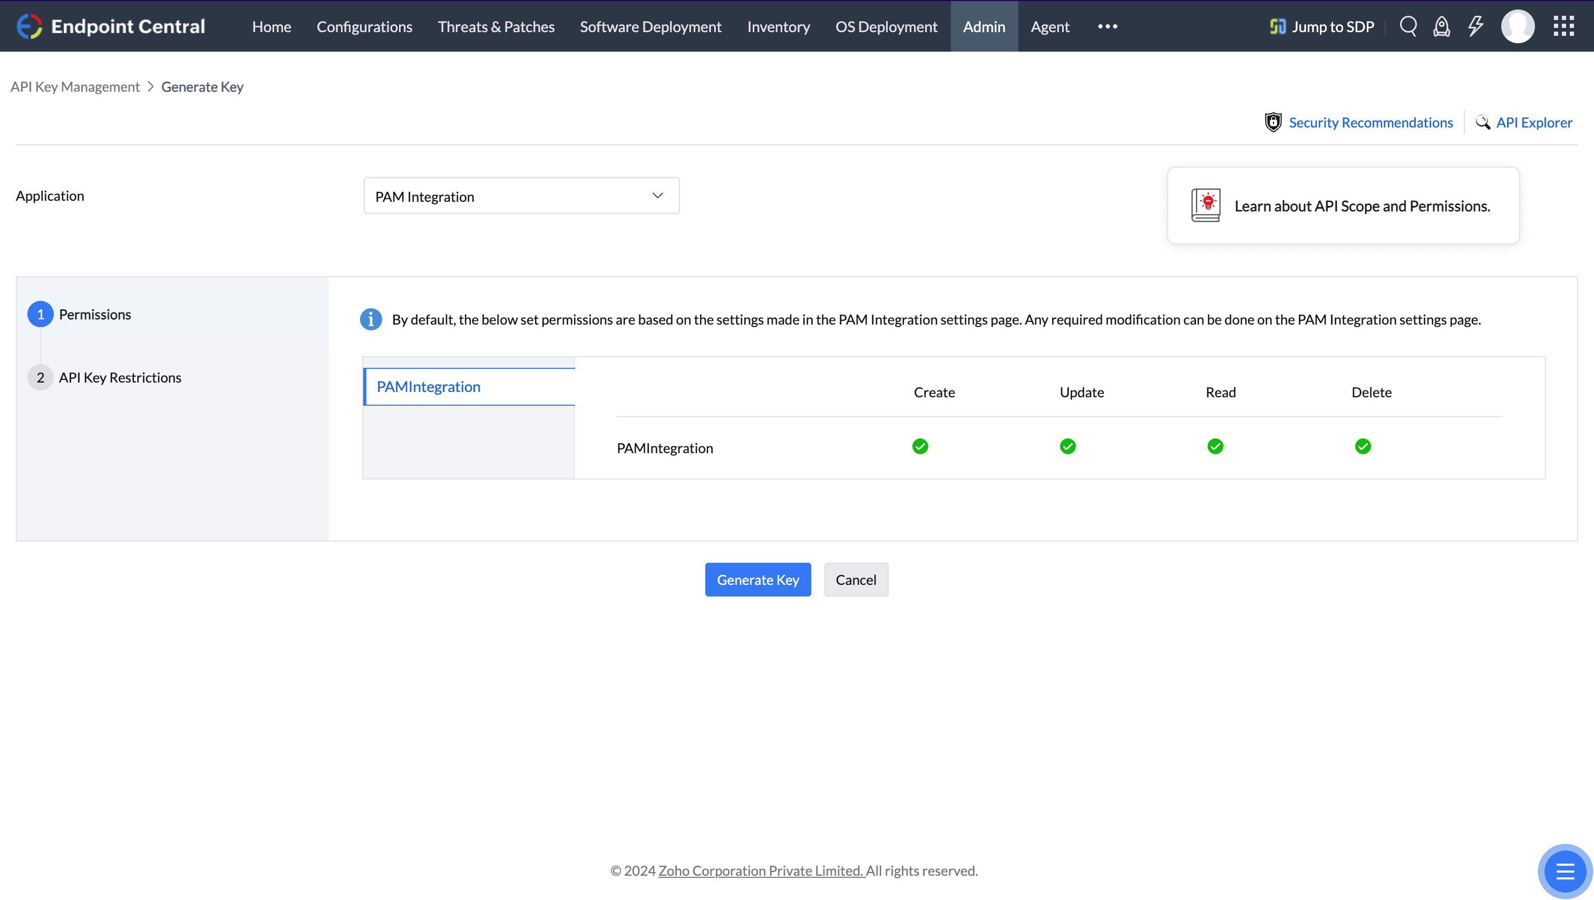Go to API Key Restrictions step
Screen dimensions: 1594x900
[120, 377]
